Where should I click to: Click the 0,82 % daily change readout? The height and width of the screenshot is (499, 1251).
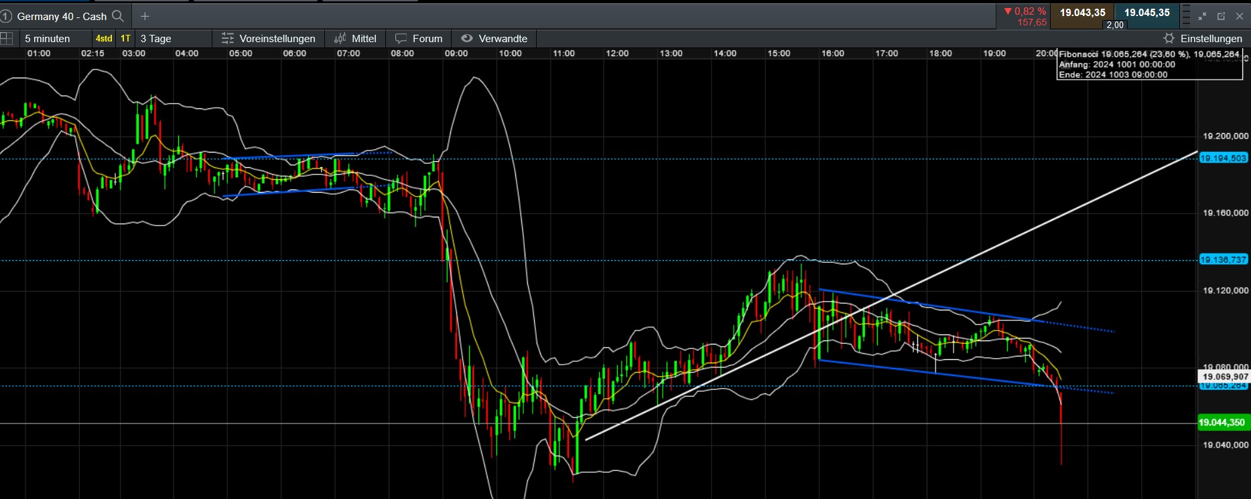click(1025, 11)
